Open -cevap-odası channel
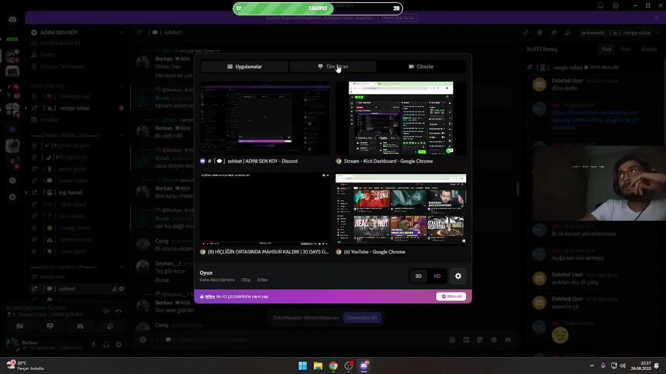Screen dimensions: 666x374 [78, 228]
